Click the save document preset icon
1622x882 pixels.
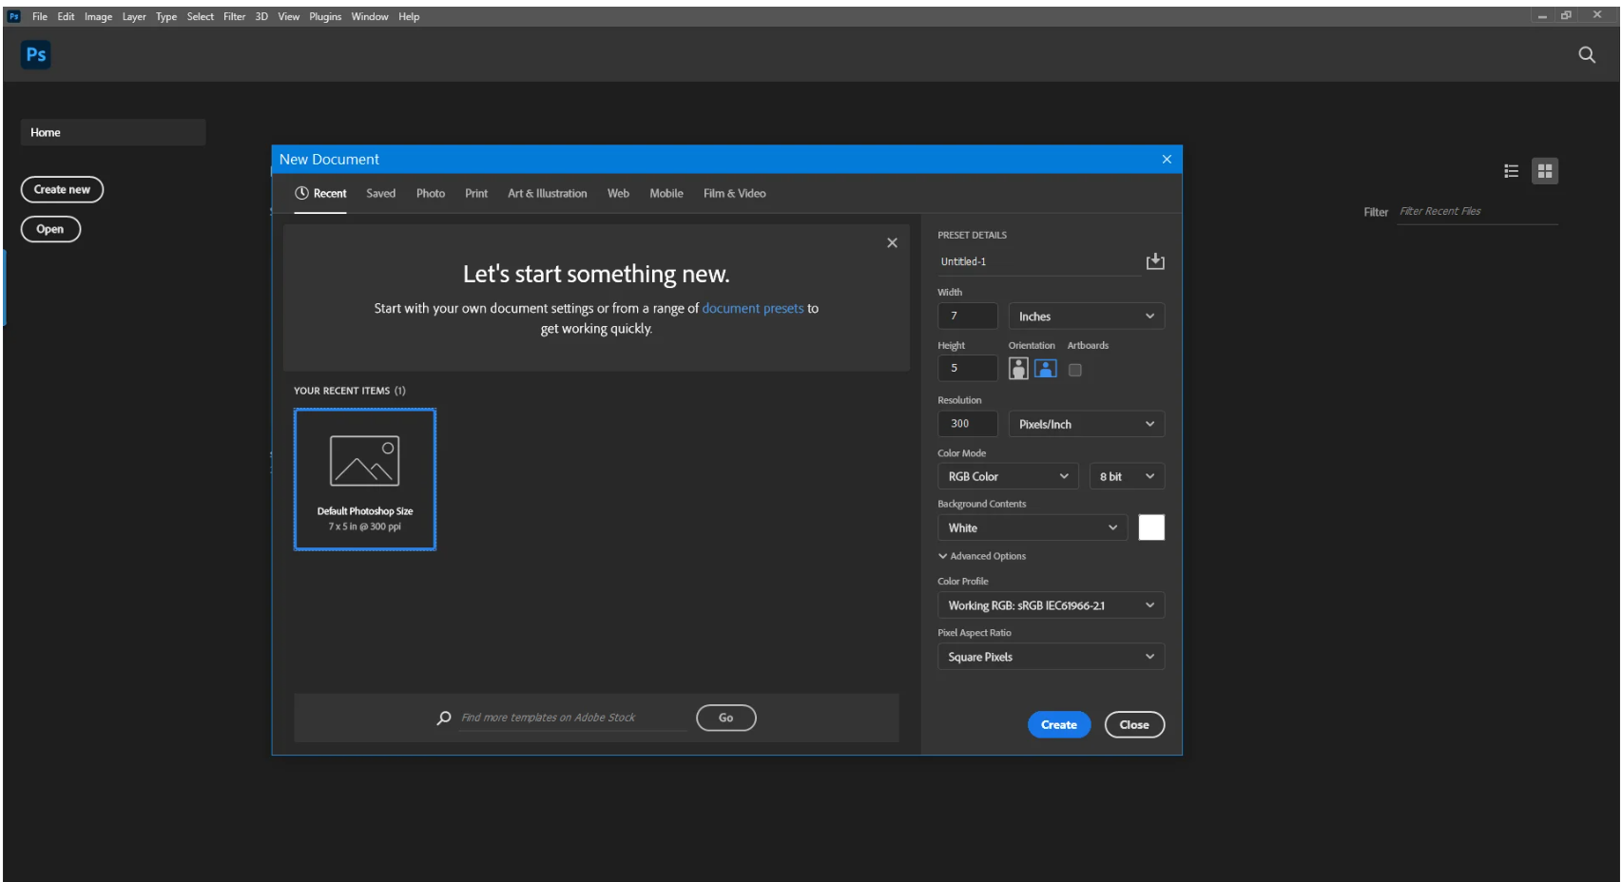(x=1154, y=261)
